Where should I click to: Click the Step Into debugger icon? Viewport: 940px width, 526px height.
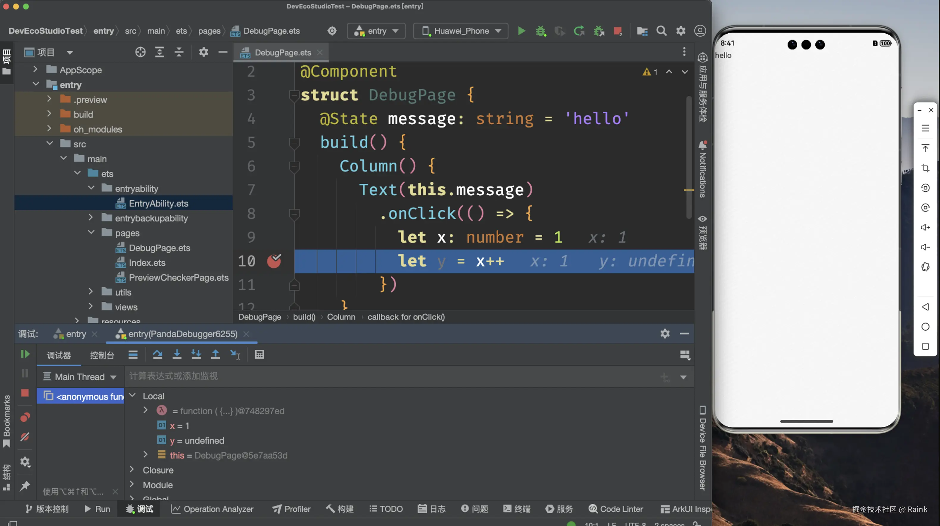click(177, 354)
